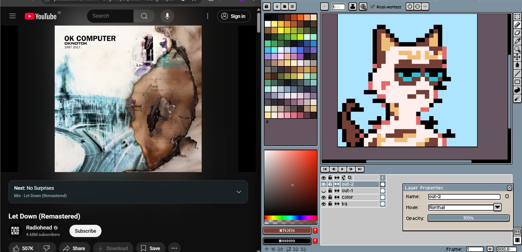Toggle lock on color layer
The width and height of the screenshot is (522, 252).
point(330,197)
